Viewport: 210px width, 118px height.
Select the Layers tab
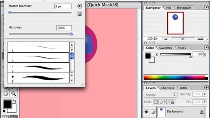coord(151,88)
